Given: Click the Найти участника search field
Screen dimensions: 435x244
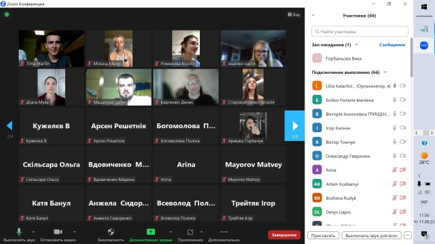Looking at the screenshot, I should (360, 32).
